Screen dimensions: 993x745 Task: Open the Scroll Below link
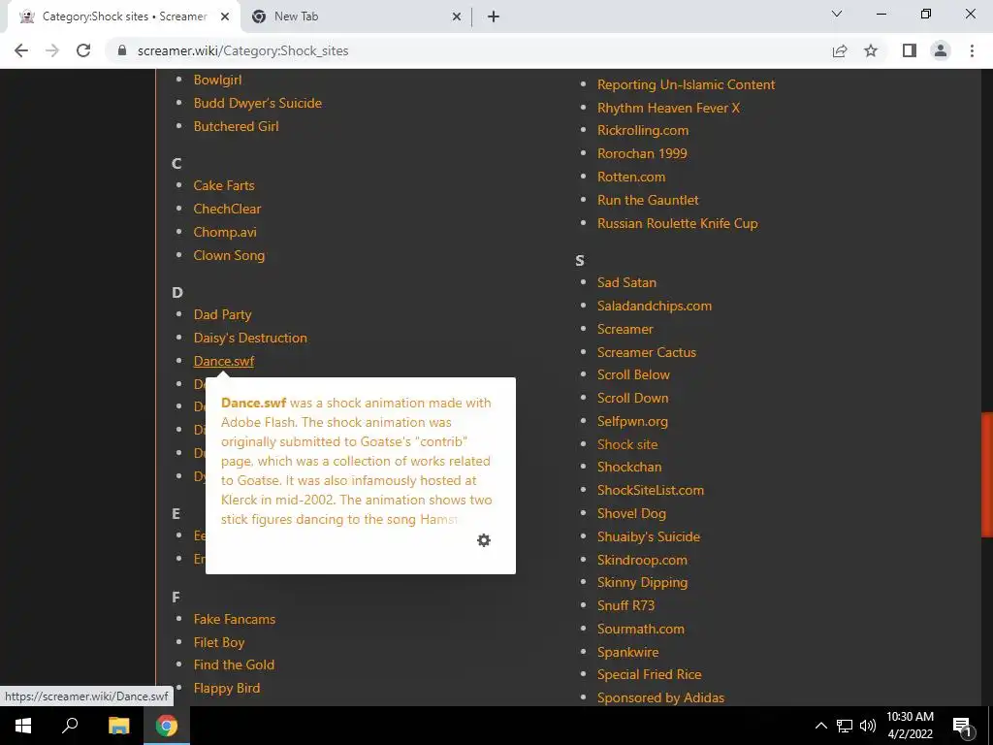pyautogui.click(x=633, y=374)
